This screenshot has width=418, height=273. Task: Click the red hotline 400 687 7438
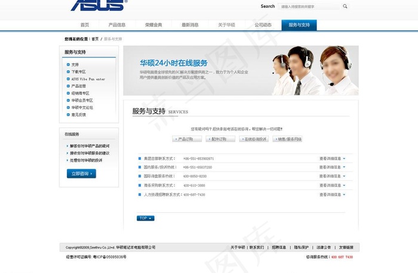342,257
